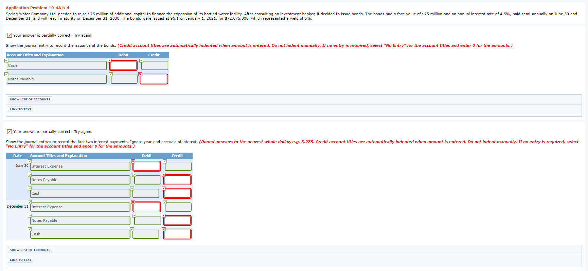Viewport: 588px width, 271px height.
Task: Click the Notes Payable account field in issuance entry
Action: [57, 79]
